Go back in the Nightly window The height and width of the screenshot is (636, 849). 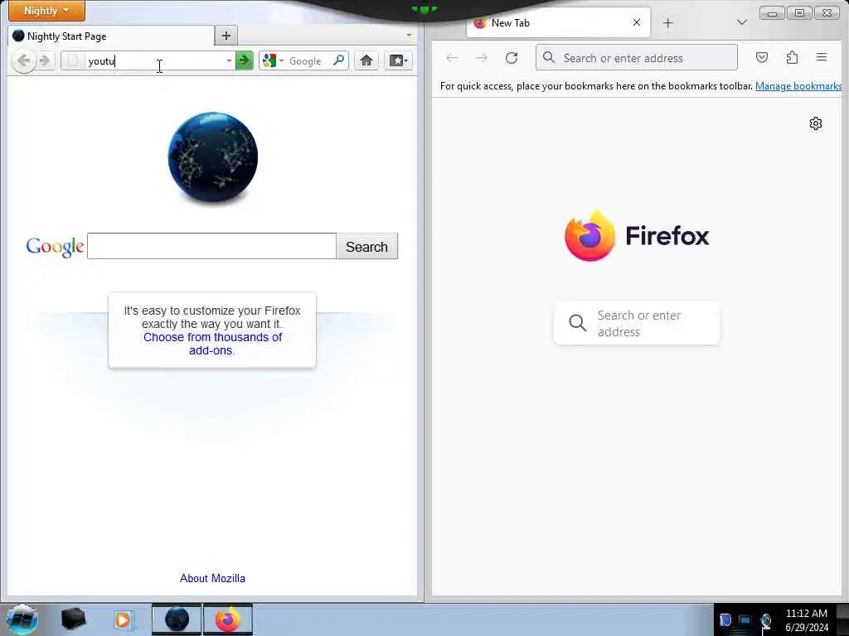coord(24,60)
